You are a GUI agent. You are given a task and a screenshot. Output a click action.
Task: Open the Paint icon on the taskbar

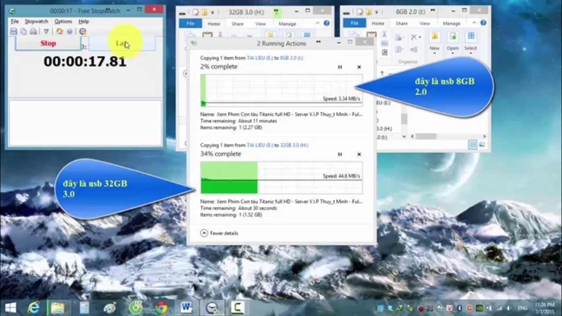click(x=109, y=308)
